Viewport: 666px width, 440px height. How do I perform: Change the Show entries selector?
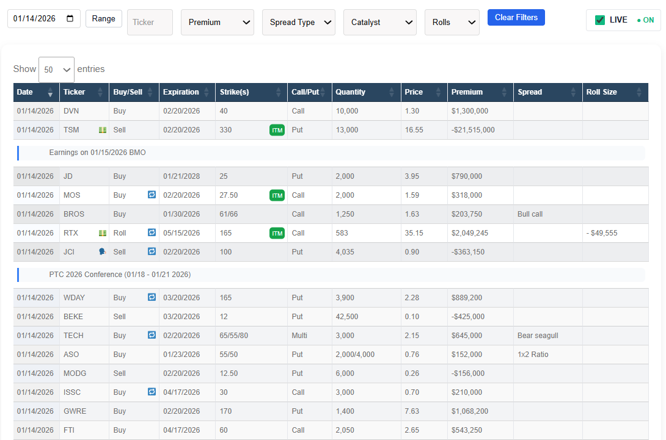coord(56,69)
